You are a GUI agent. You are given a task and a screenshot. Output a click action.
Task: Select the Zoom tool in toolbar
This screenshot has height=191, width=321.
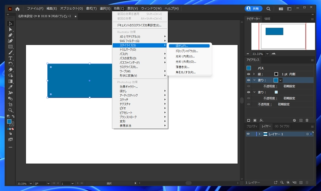click(10, 110)
